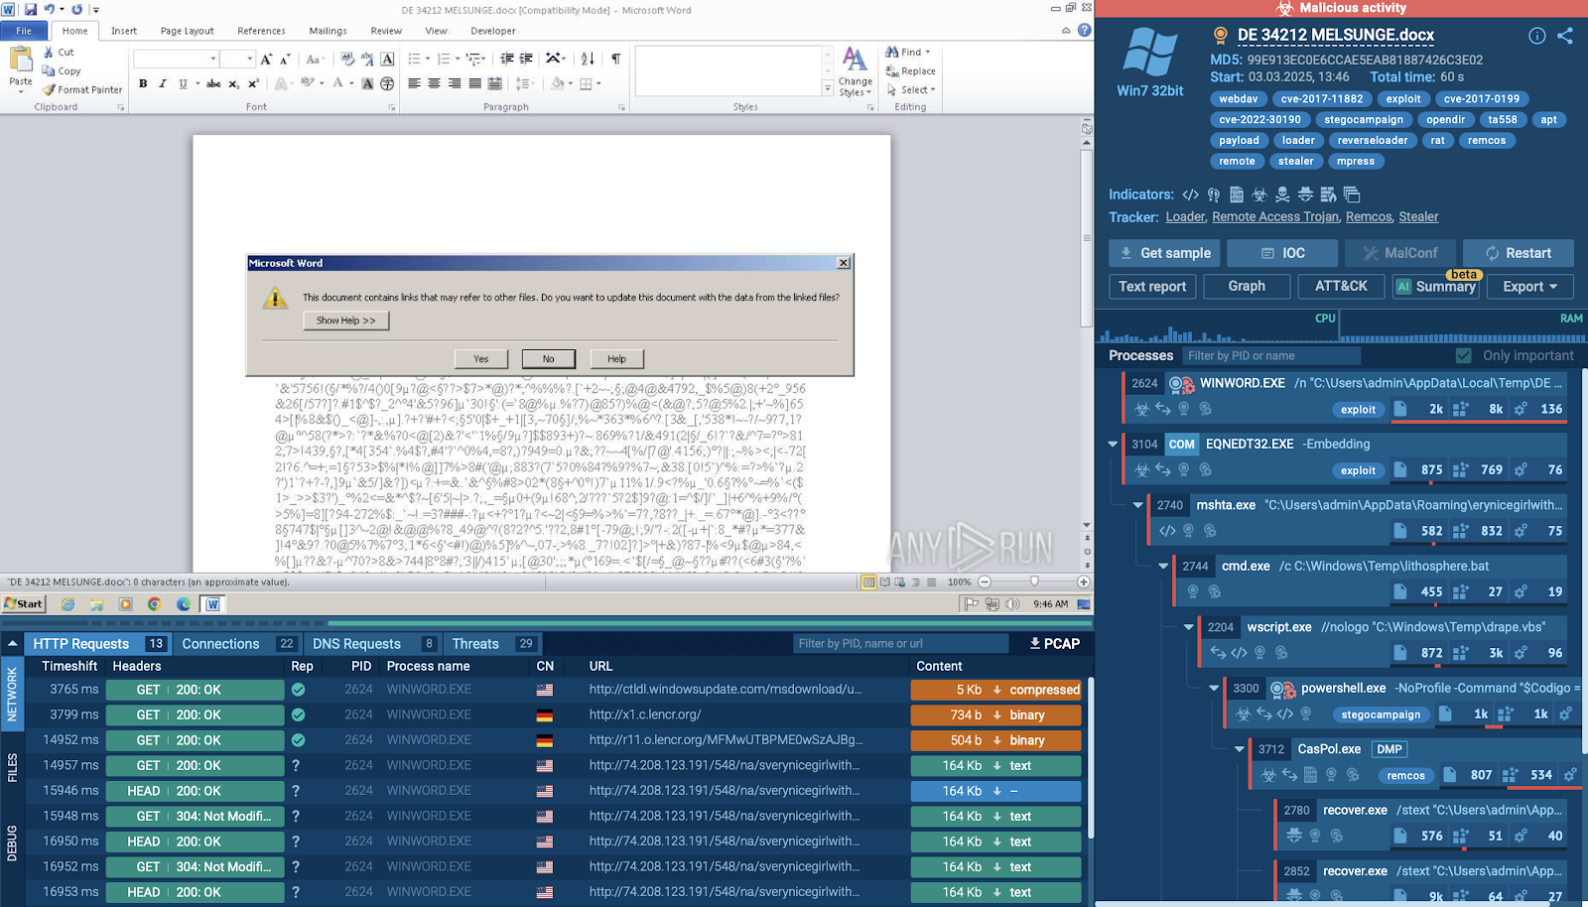Toggle Align Text Left in Paragraph group
Viewport: 1588px width, 907px height.
pos(414,84)
